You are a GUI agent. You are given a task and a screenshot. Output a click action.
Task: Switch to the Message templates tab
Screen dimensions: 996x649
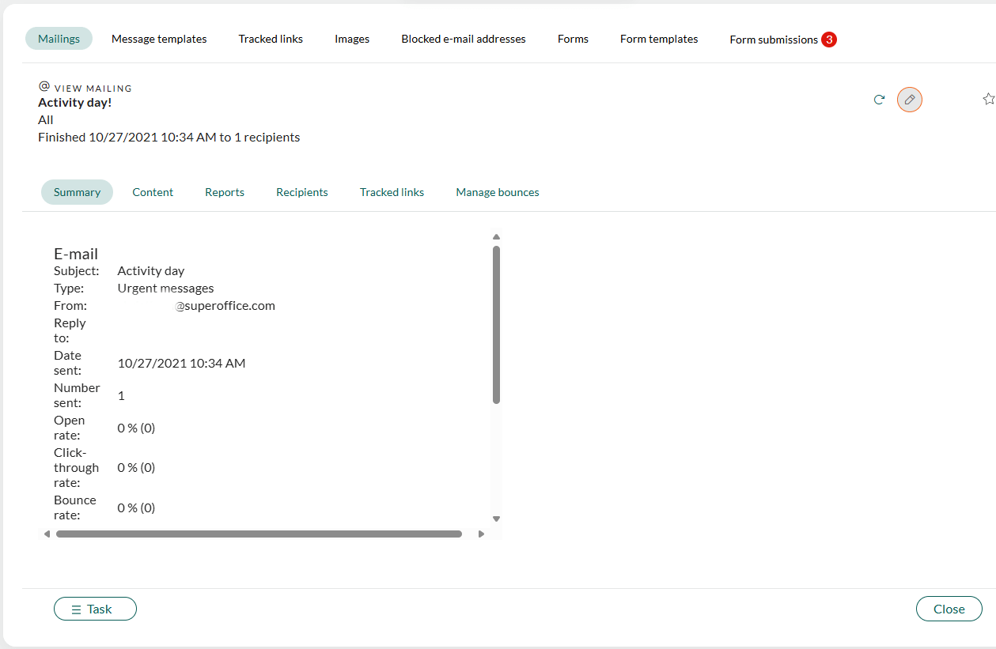159,39
